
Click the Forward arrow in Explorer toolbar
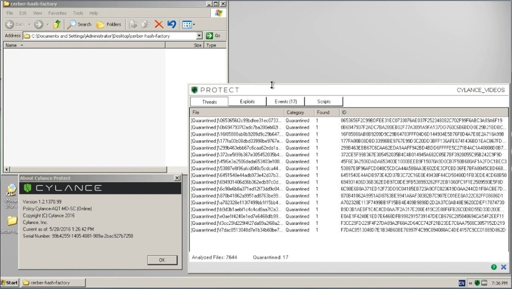click(x=39, y=24)
